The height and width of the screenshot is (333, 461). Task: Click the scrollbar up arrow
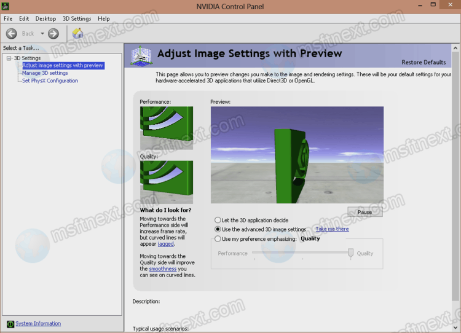point(455,48)
